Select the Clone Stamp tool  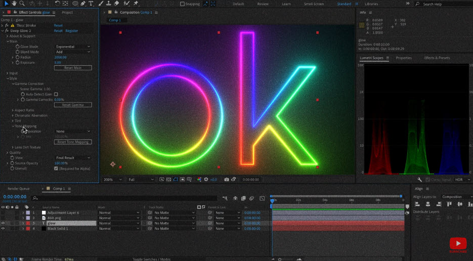coord(108,4)
